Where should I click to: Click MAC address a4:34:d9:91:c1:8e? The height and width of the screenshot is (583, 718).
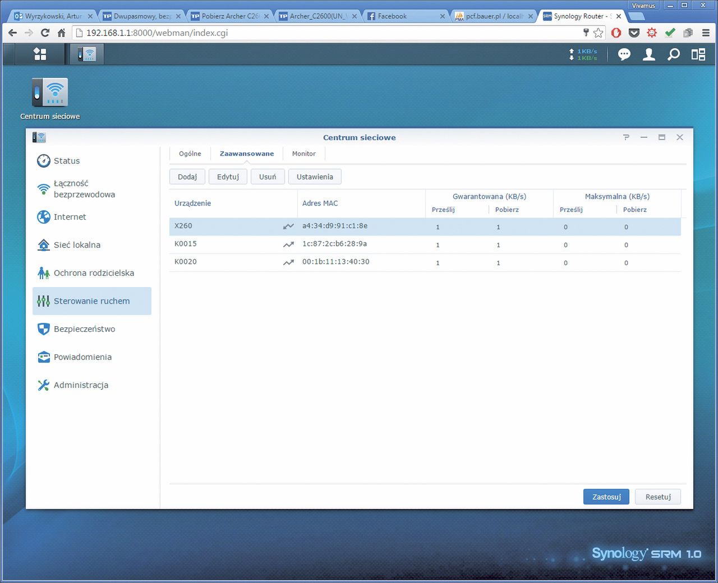(335, 226)
